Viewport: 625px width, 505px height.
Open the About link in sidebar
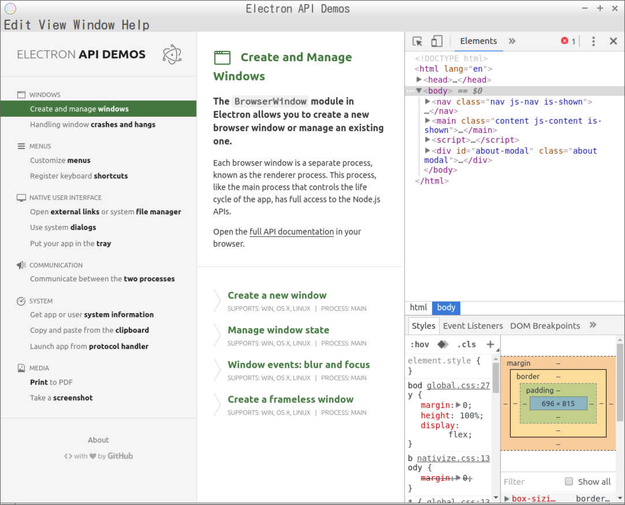pyautogui.click(x=98, y=440)
